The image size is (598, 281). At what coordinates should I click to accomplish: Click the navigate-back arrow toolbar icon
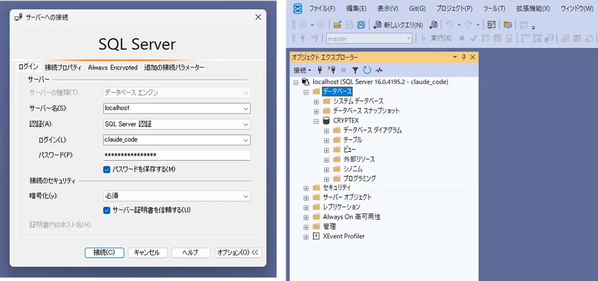click(302, 24)
